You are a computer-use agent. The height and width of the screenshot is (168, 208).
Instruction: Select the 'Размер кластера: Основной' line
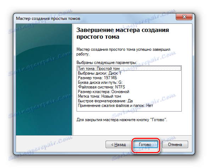pos(129,92)
